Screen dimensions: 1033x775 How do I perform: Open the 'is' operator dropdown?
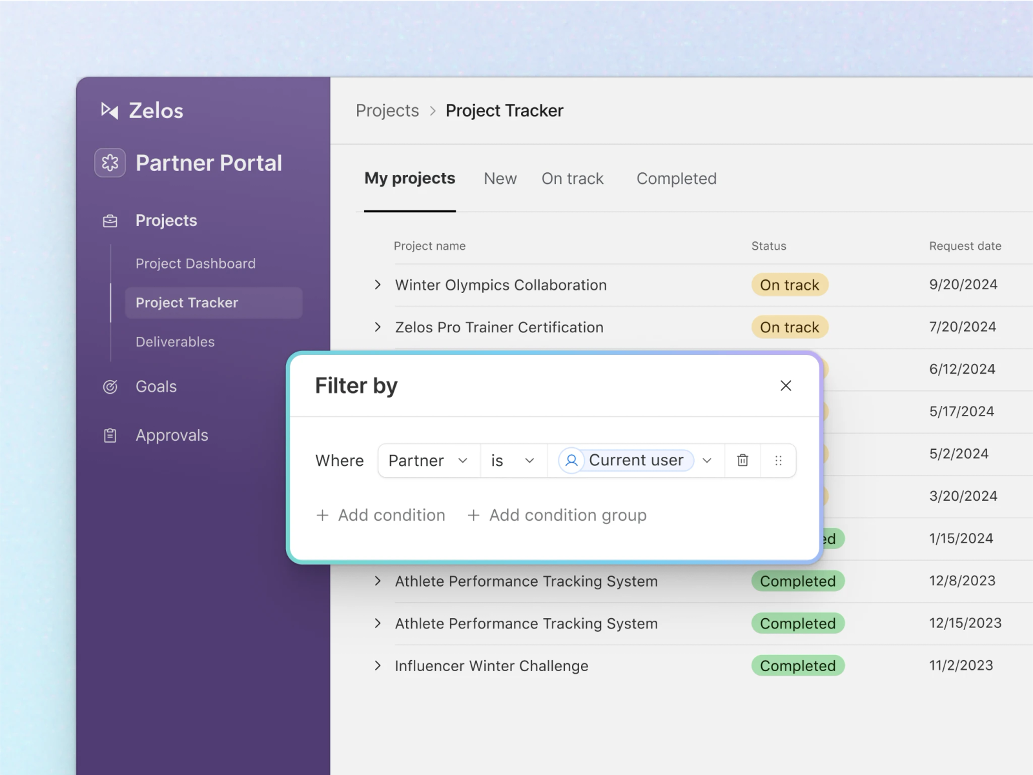point(514,460)
